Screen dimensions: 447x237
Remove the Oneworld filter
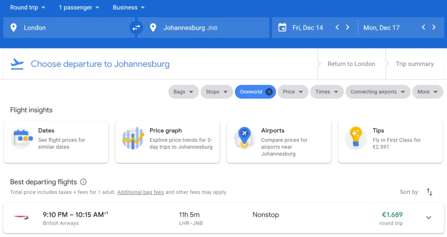(x=269, y=92)
